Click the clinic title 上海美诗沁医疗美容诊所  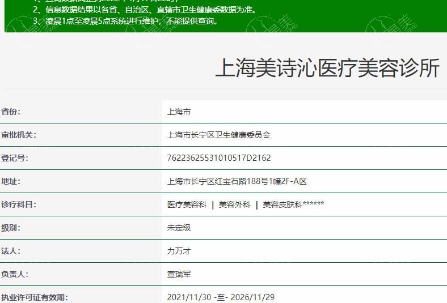click(x=327, y=68)
